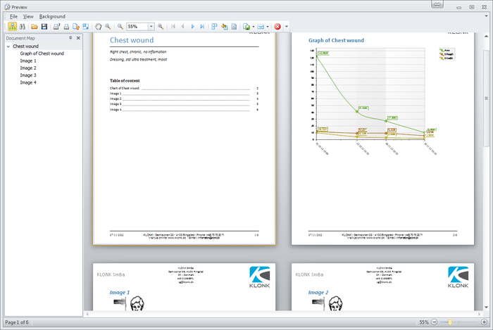
Task: Save the document with floppy icon
Action: (44, 27)
